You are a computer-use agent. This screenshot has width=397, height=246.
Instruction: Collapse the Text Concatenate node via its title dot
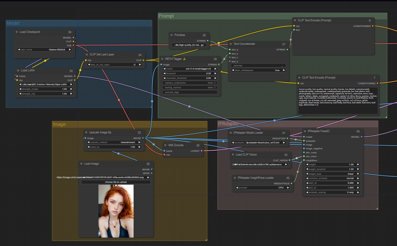[231, 44]
